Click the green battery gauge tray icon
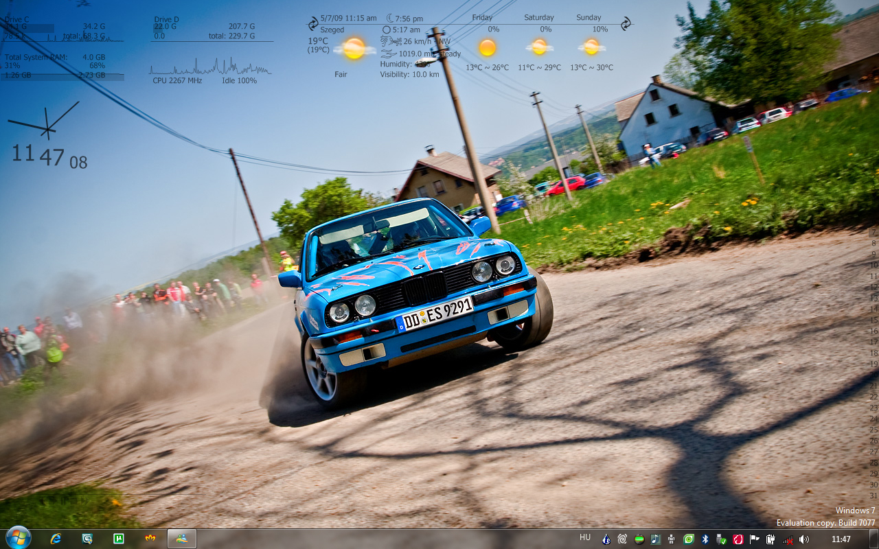Viewport: 879px width, 549px height. (639, 539)
